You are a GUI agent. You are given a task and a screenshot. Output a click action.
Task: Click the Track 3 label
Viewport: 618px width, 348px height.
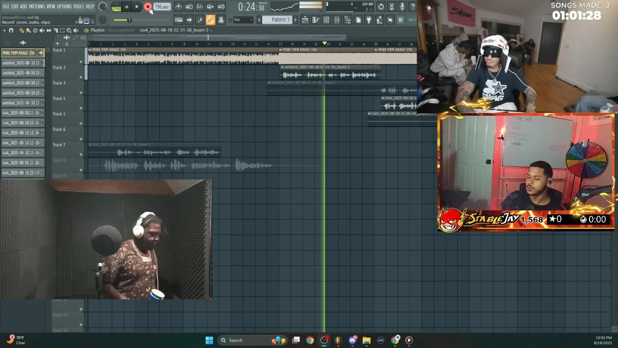point(59,83)
